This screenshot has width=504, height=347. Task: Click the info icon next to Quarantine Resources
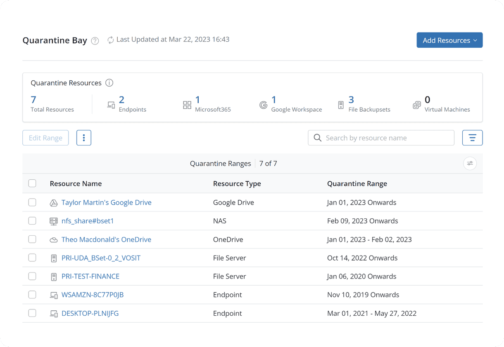click(109, 82)
